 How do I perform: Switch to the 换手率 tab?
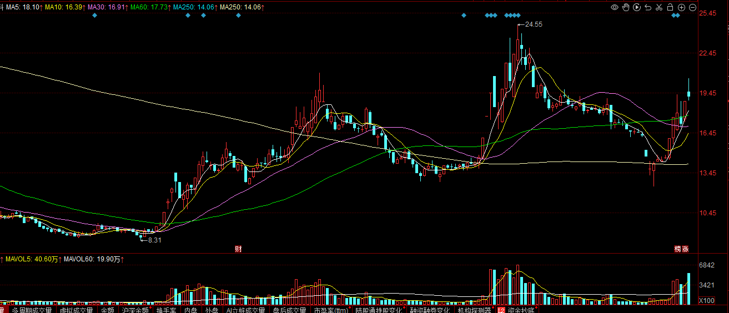pyautogui.click(x=166, y=309)
